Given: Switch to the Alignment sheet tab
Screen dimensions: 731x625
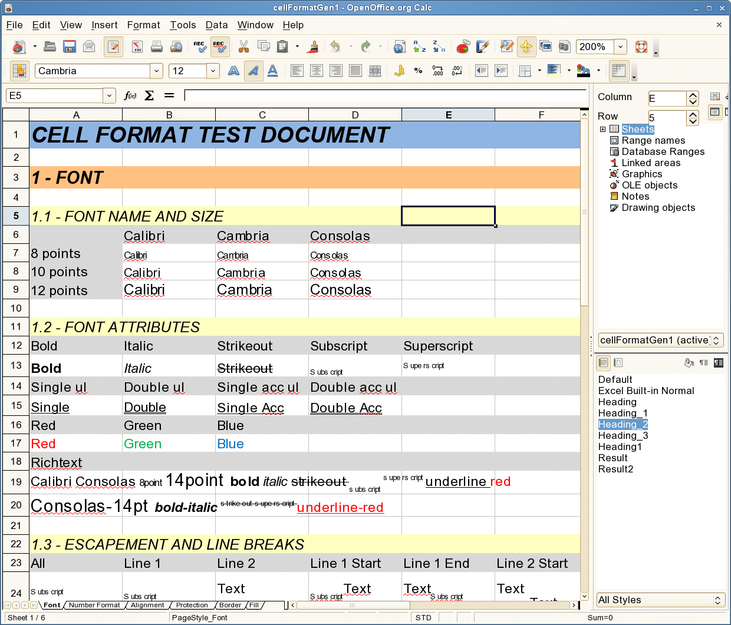Looking at the screenshot, I should [x=147, y=605].
